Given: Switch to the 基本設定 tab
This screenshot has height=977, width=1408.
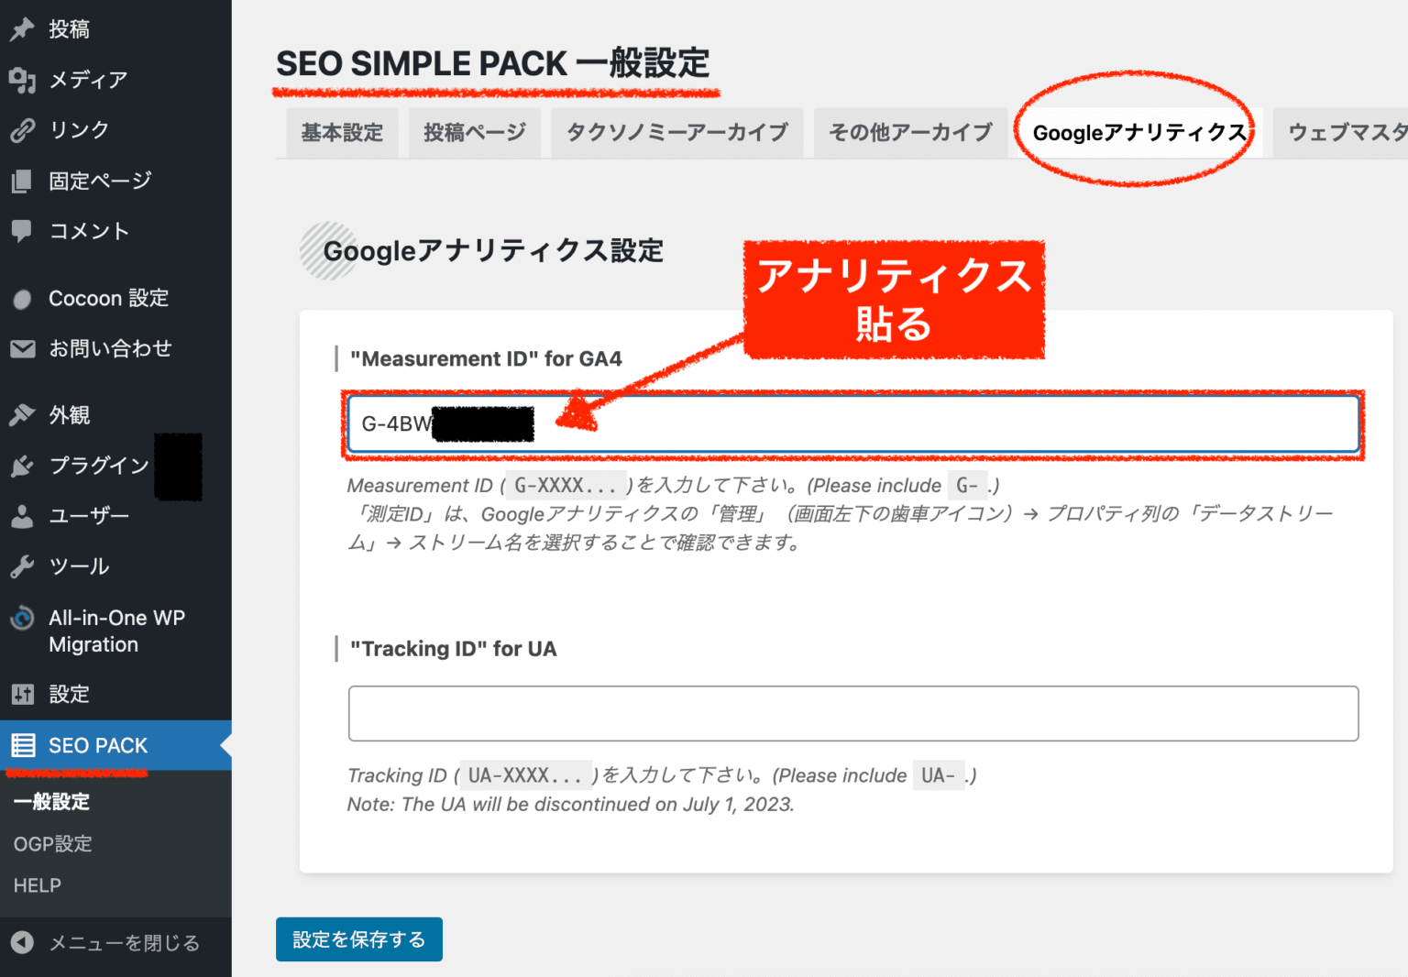Looking at the screenshot, I should (342, 132).
